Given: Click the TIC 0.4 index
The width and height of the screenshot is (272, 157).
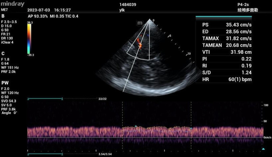Looking at the screenshot, I should point(71,16).
